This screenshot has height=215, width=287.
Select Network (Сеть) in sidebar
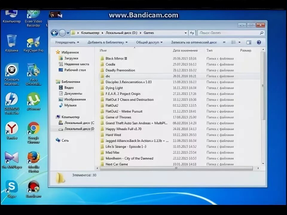pos(62,140)
